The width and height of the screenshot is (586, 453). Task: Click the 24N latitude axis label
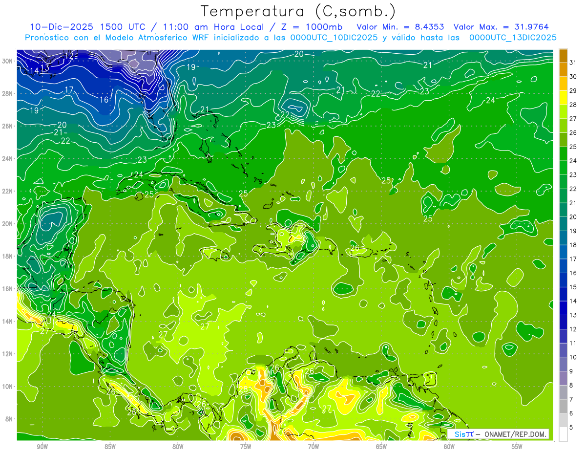point(8,158)
